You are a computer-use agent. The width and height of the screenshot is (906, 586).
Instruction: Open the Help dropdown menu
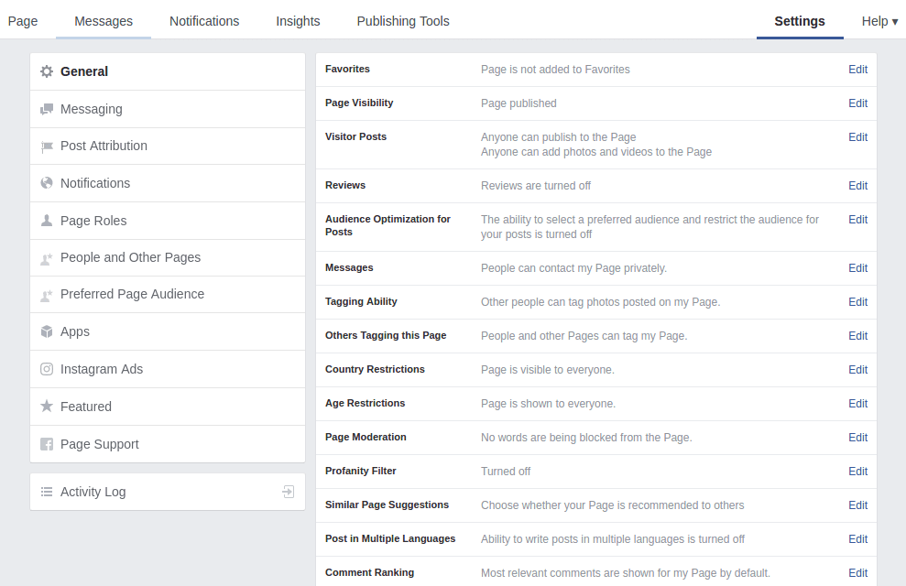(x=879, y=21)
